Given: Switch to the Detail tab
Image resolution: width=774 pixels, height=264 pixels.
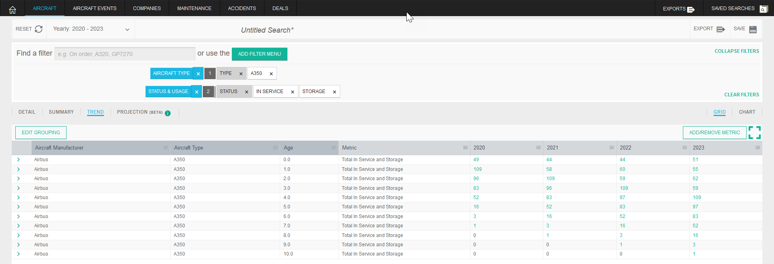Looking at the screenshot, I should [x=27, y=112].
